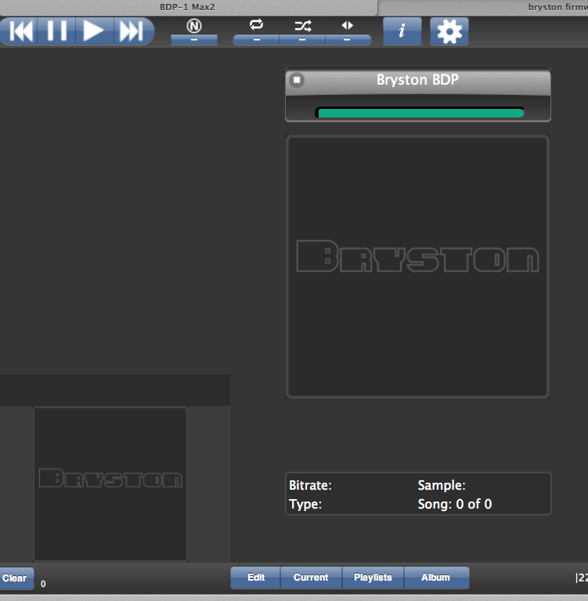Viewport: 588px width, 601px height.
Task: Click the Type: label
Action: tap(305, 504)
